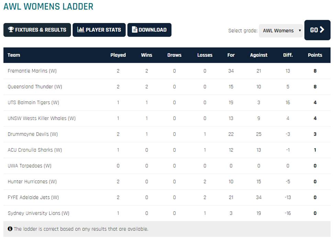
Task: Click the Draws column header
Action: click(x=174, y=55)
